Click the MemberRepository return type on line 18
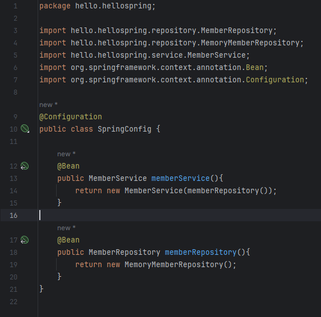The height and width of the screenshot is (317, 321). tap(125, 252)
